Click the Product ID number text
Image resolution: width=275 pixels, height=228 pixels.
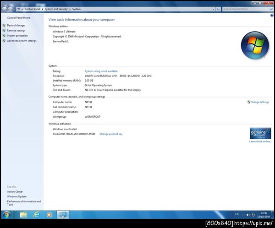81,134
